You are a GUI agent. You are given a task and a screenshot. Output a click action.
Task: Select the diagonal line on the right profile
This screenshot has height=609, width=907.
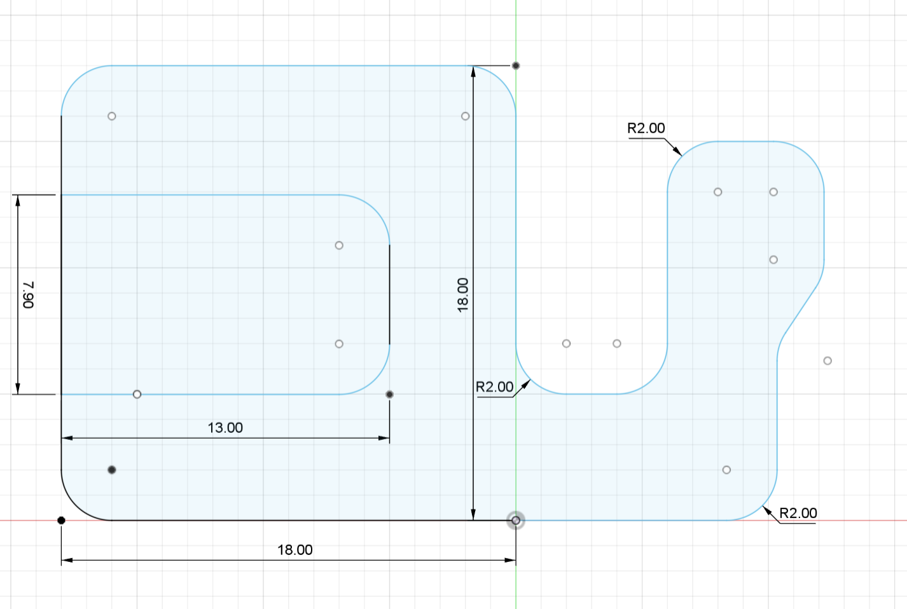click(800, 311)
